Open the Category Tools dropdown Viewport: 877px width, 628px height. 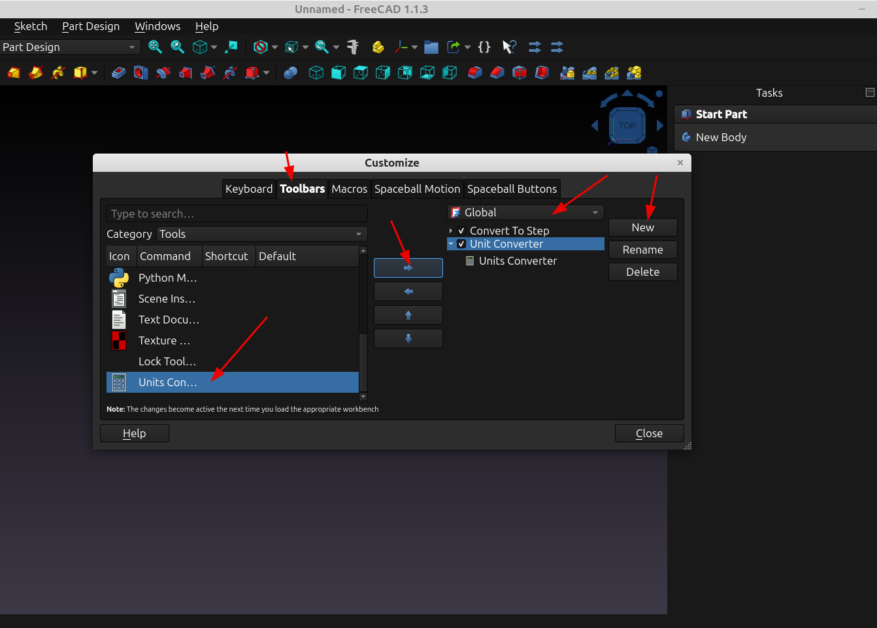pyautogui.click(x=262, y=234)
